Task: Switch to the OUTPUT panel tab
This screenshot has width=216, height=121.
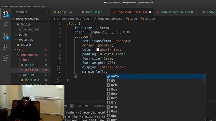Action: point(83,106)
